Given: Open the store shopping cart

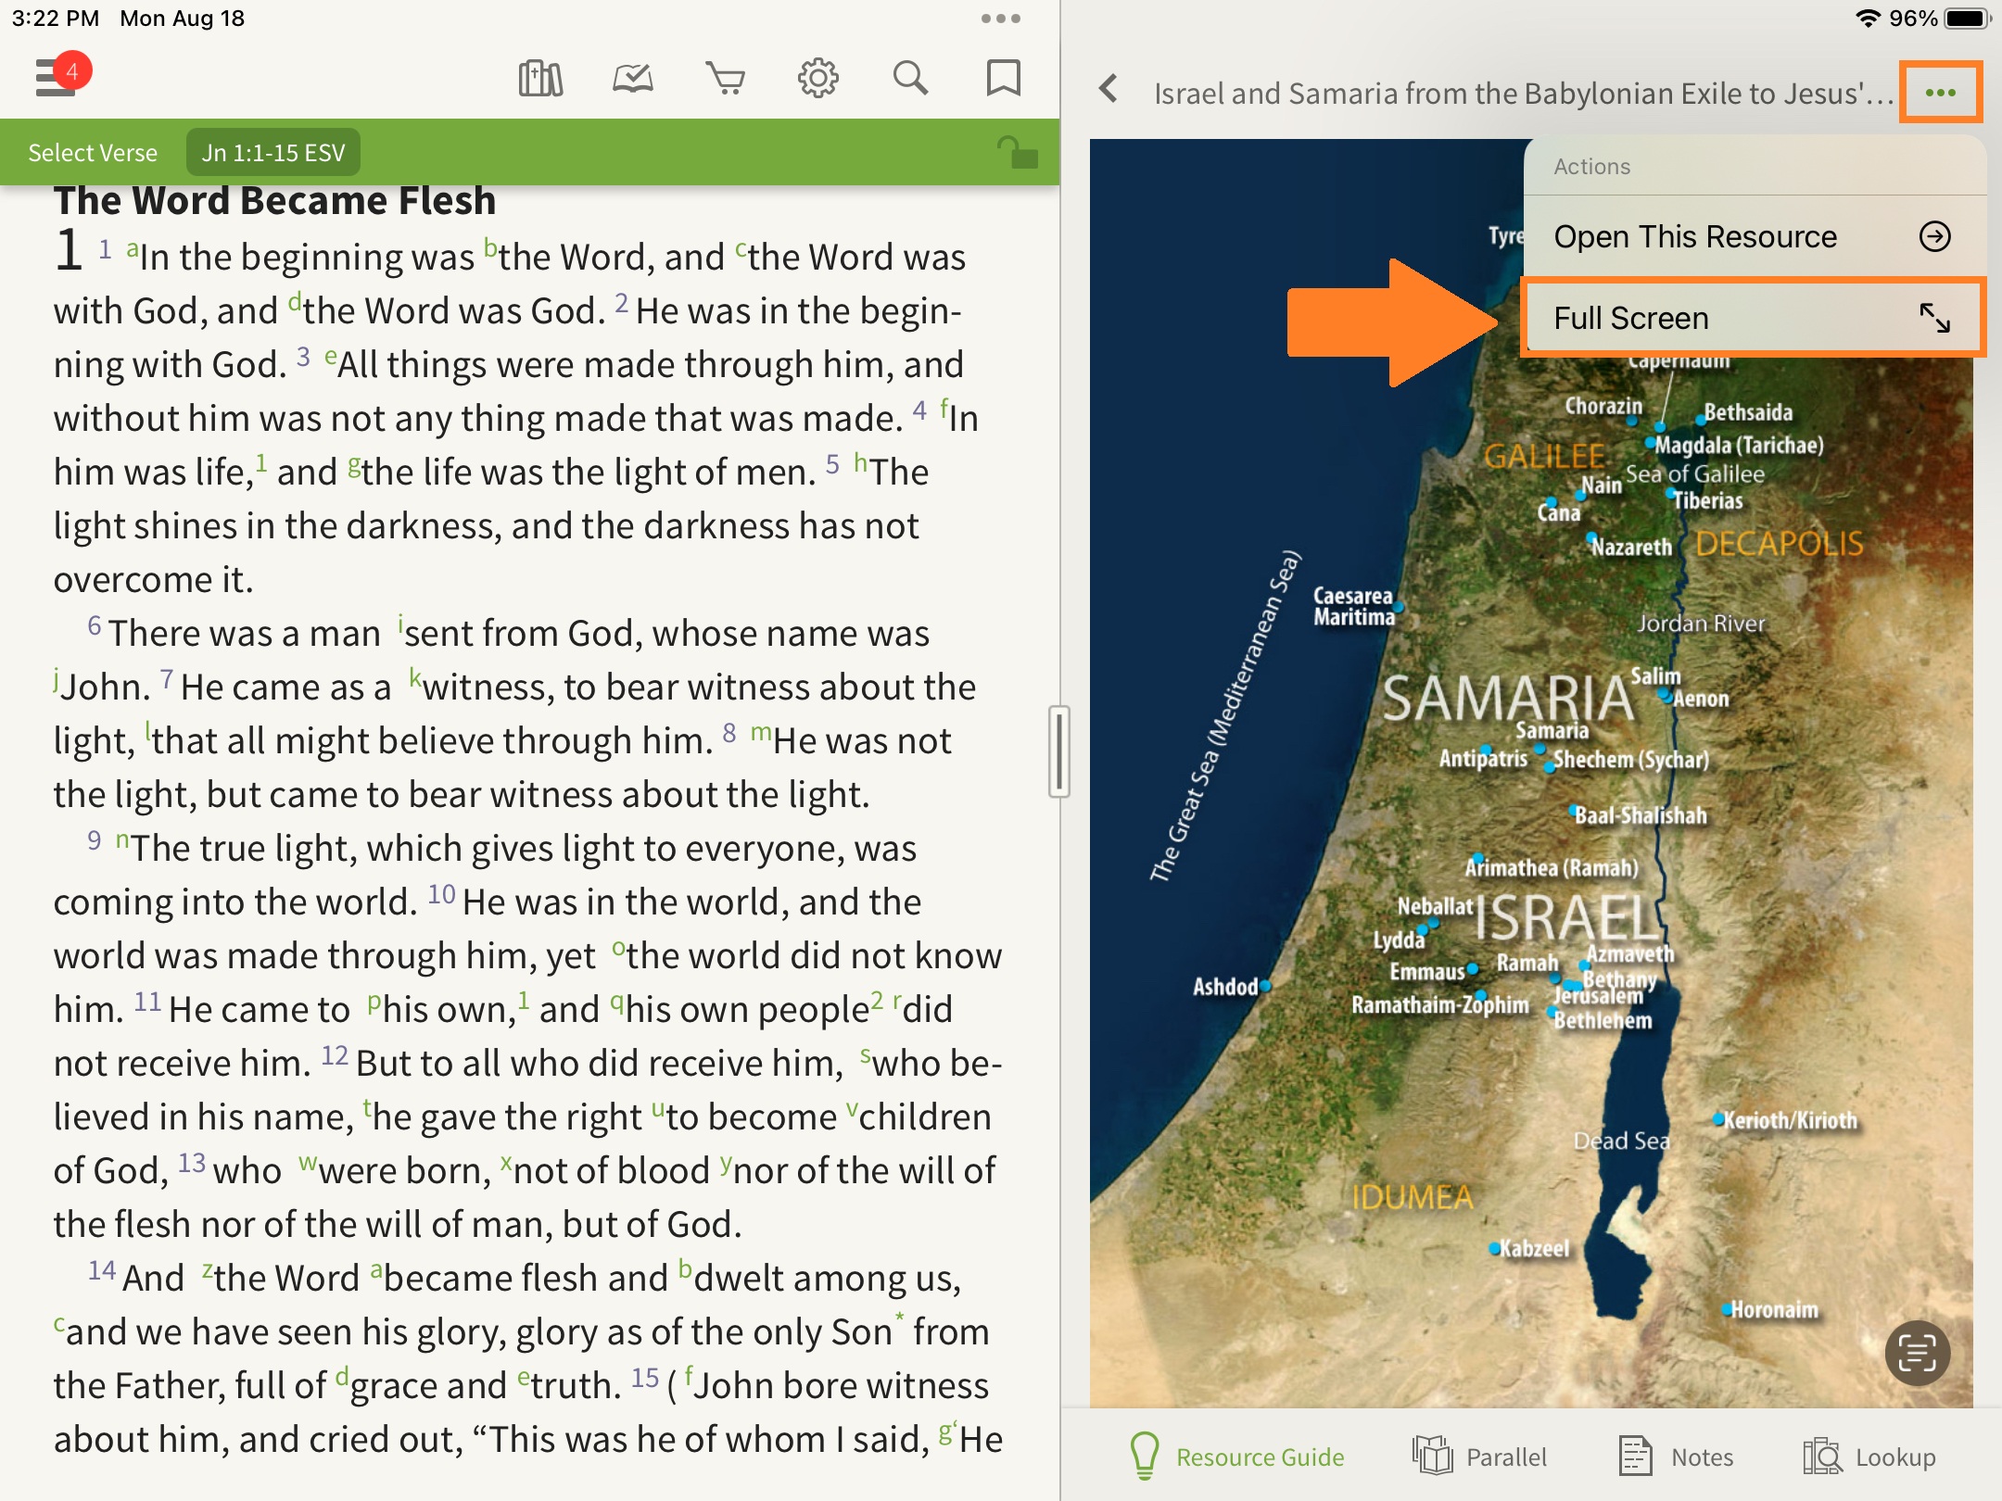Looking at the screenshot, I should click(726, 78).
